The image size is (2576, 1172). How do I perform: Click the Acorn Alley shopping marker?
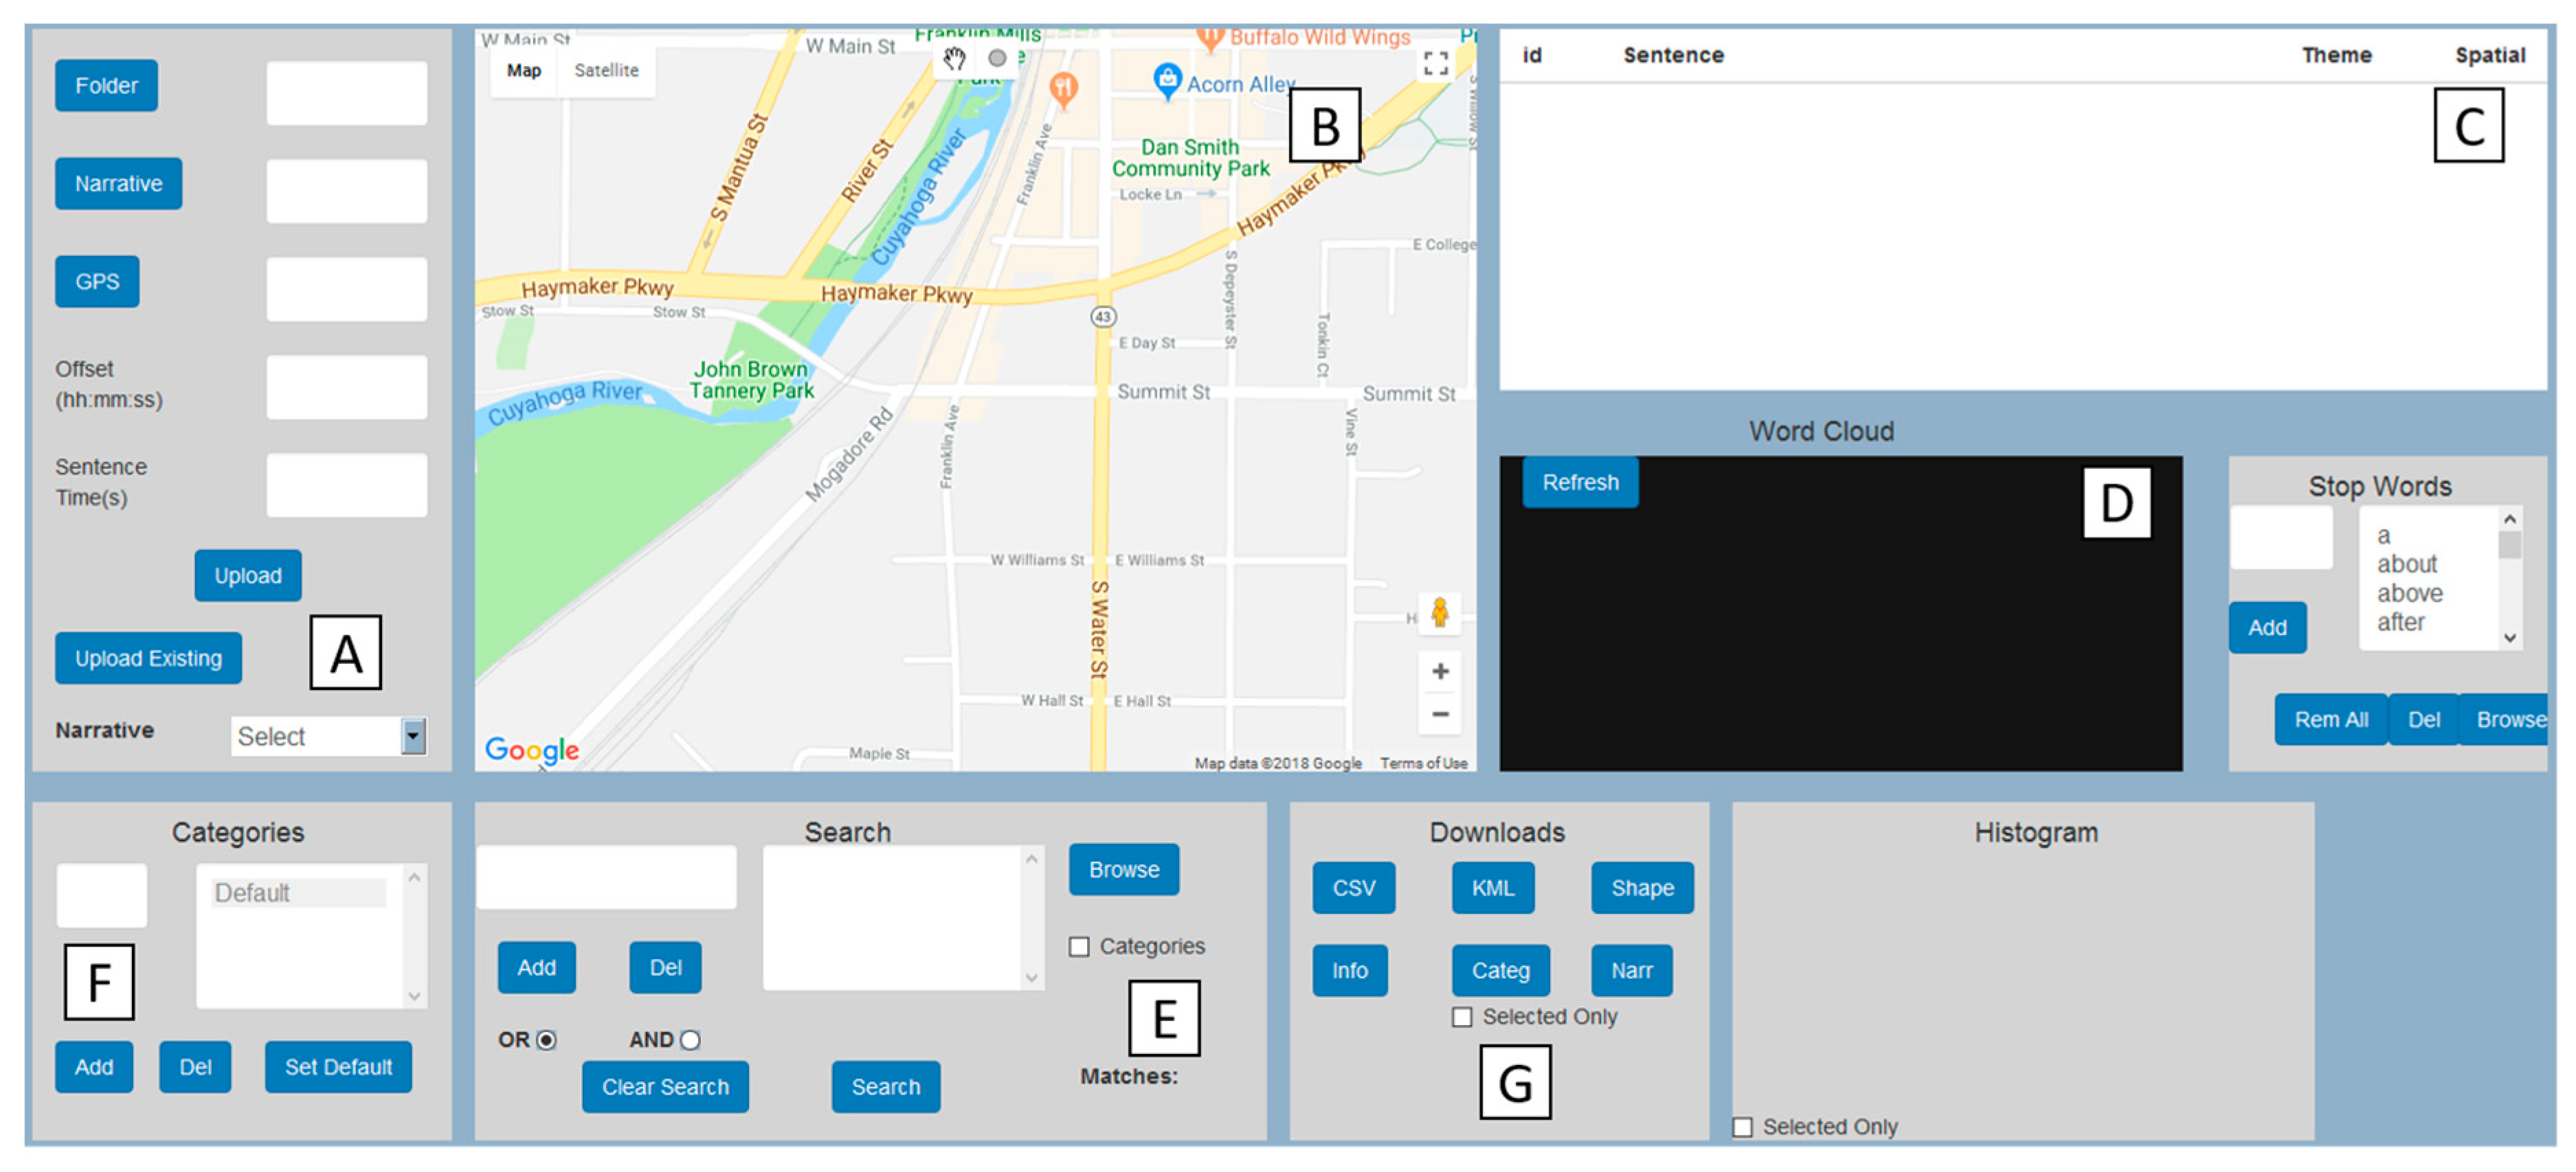1166,80
